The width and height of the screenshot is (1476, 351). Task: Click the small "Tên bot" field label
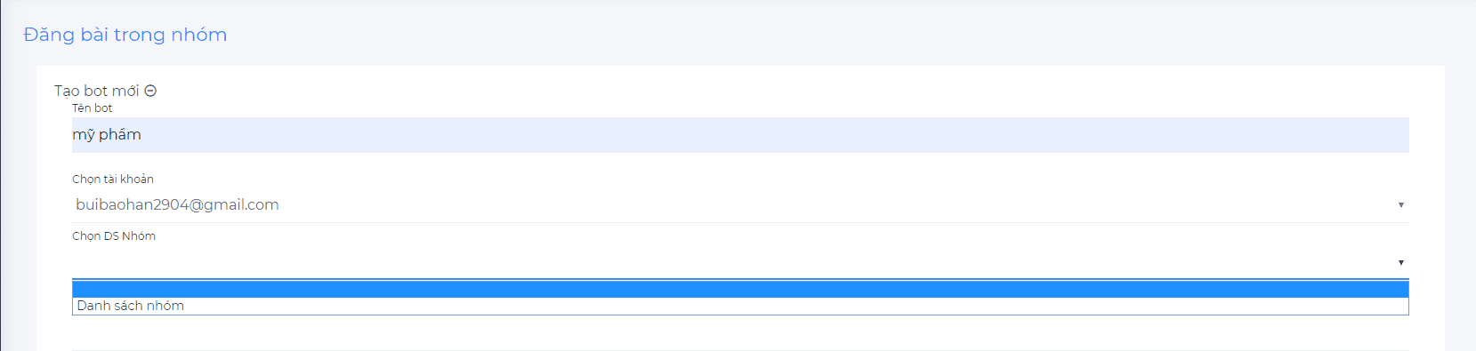tap(93, 108)
